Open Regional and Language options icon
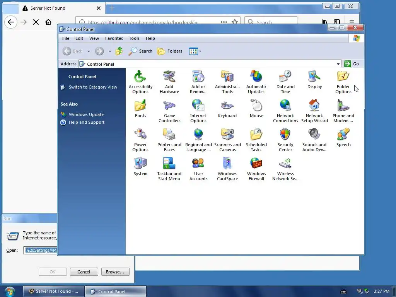The image size is (396, 297). tap(198, 140)
